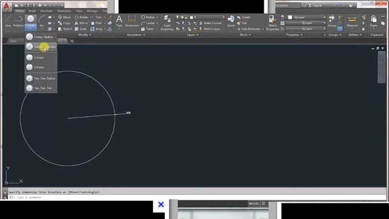
Task: Click the Fillet tool
Action: (96, 23)
